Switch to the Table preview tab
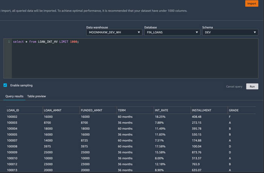Image resolution: width=264 pixels, height=173 pixels. (x=37, y=96)
